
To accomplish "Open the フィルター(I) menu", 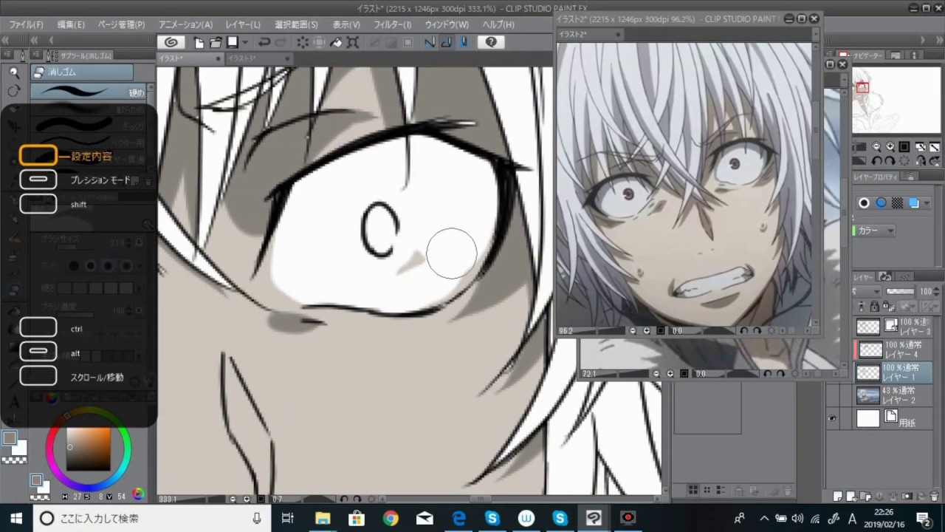I will [392, 24].
